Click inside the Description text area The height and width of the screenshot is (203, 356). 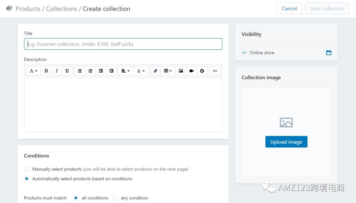[x=123, y=105]
